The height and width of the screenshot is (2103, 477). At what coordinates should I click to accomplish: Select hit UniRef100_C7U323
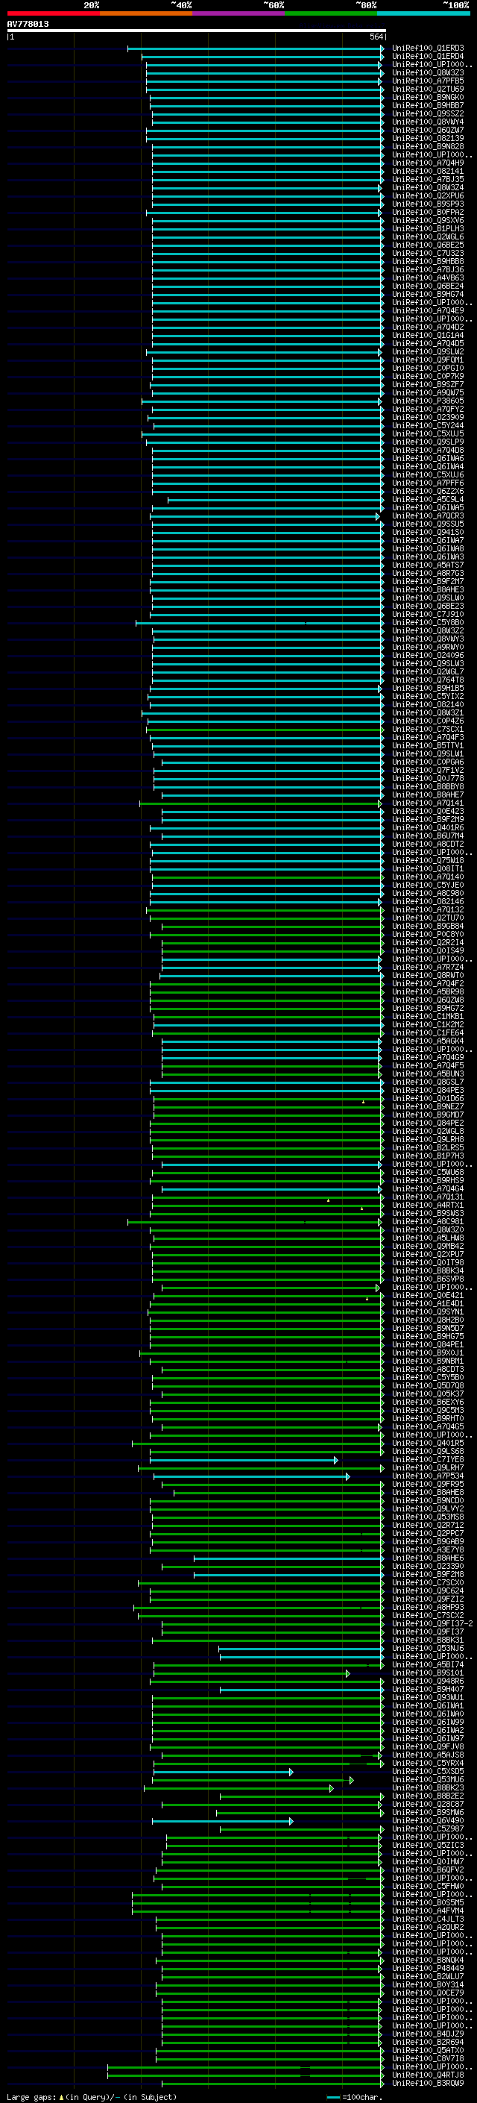coord(428,253)
